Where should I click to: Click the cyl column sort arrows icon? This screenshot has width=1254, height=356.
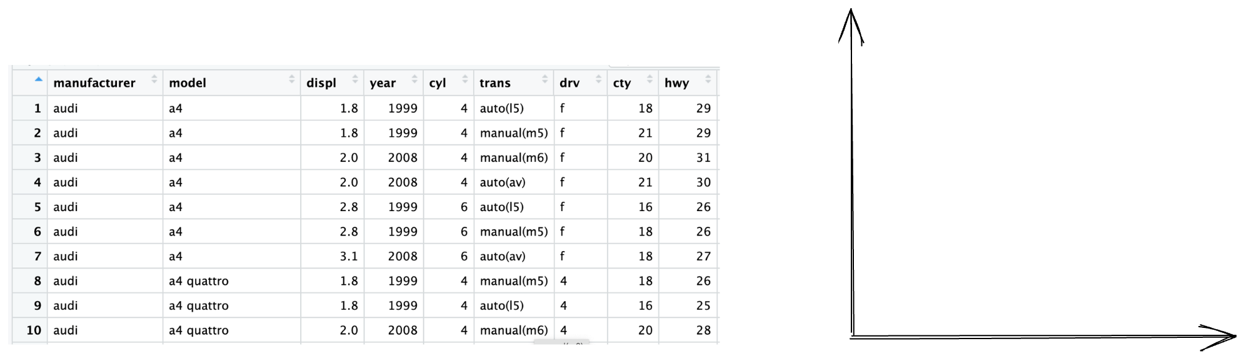pyautogui.click(x=464, y=79)
